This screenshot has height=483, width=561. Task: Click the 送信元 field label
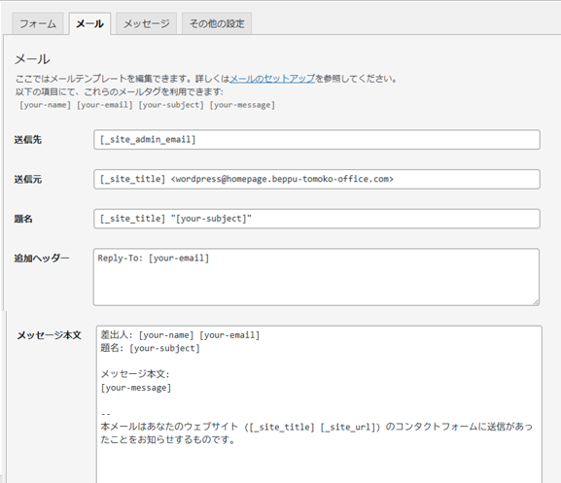click(x=28, y=179)
